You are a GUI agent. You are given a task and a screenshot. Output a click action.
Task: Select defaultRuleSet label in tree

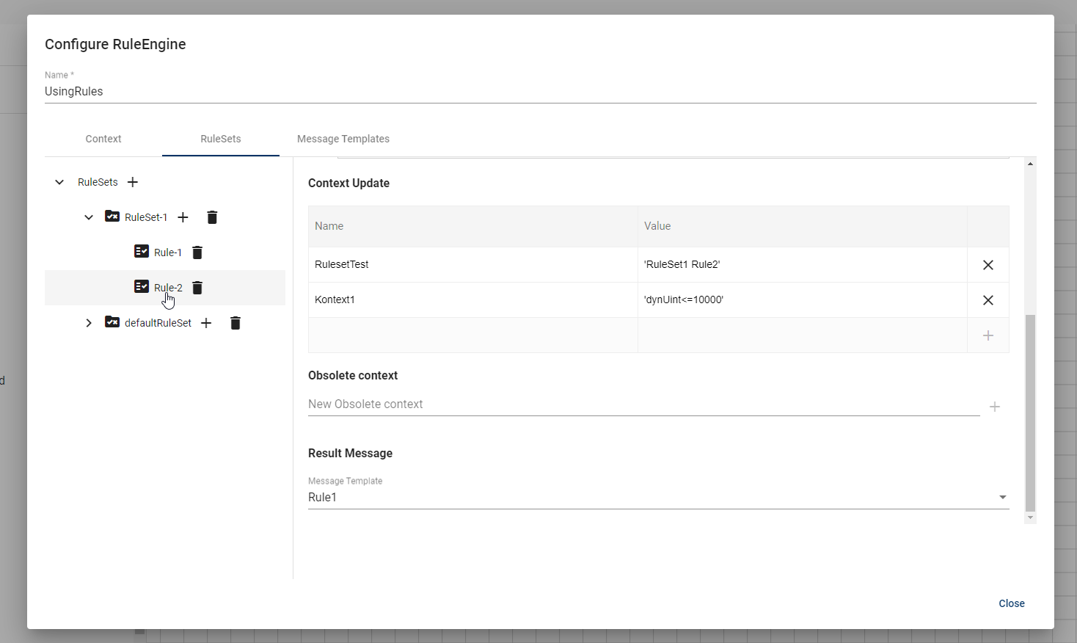[x=158, y=323]
